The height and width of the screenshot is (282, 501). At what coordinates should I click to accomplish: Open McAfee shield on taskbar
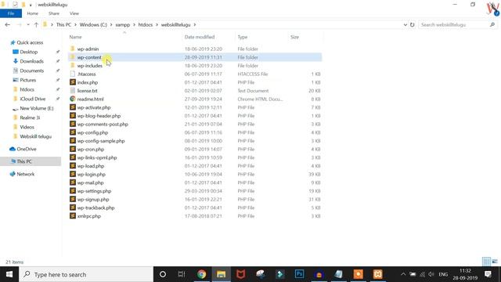tap(240, 274)
